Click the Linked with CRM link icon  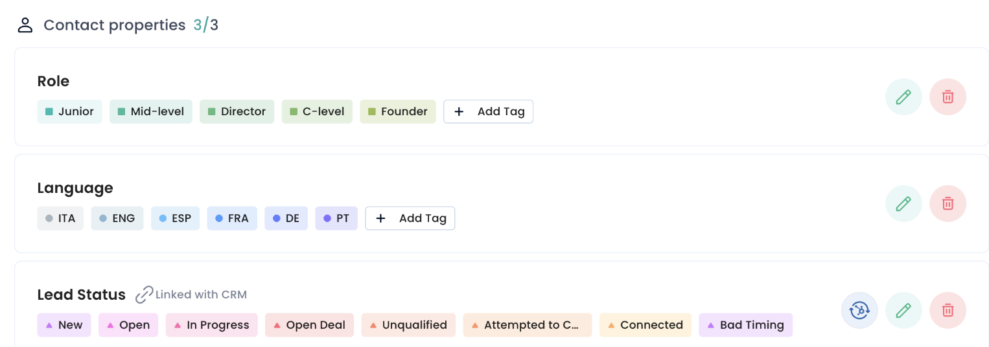[x=144, y=295]
